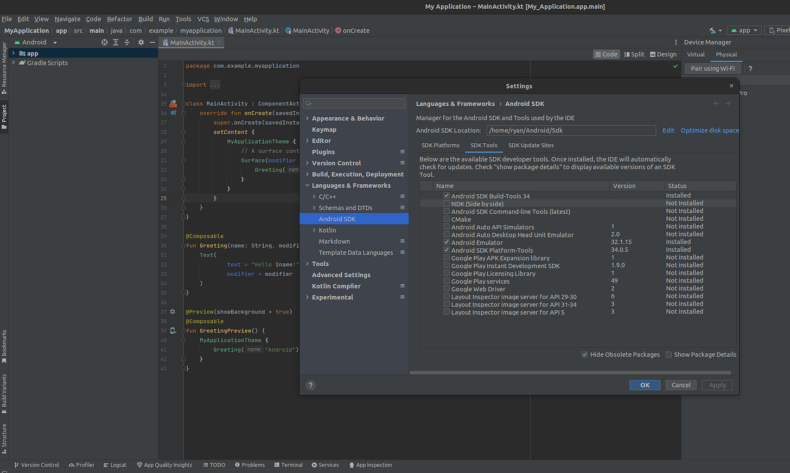Screen dimensions: 790x473
Task: Click the Optimize disk space link
Action: (x=709, y=130)
